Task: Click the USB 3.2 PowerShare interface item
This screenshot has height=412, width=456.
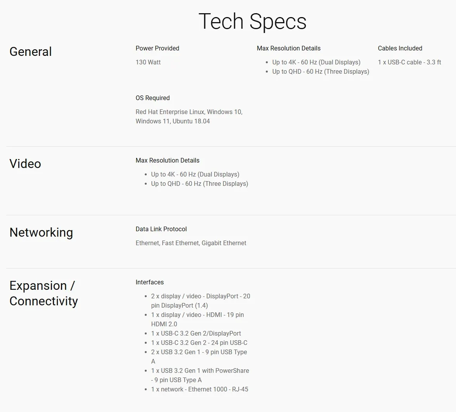Action: 200,370
